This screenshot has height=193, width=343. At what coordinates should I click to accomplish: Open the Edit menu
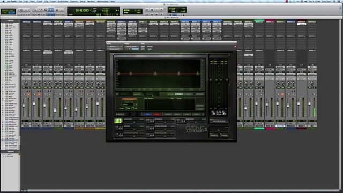pos(26,1)
